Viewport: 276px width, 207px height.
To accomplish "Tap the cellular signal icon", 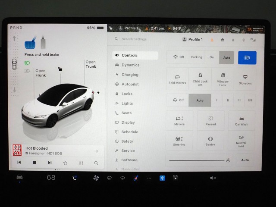I will coord(253,40).
